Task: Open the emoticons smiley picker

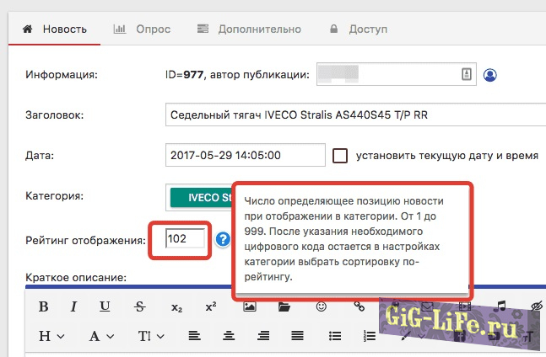Action: coord(322,306)
